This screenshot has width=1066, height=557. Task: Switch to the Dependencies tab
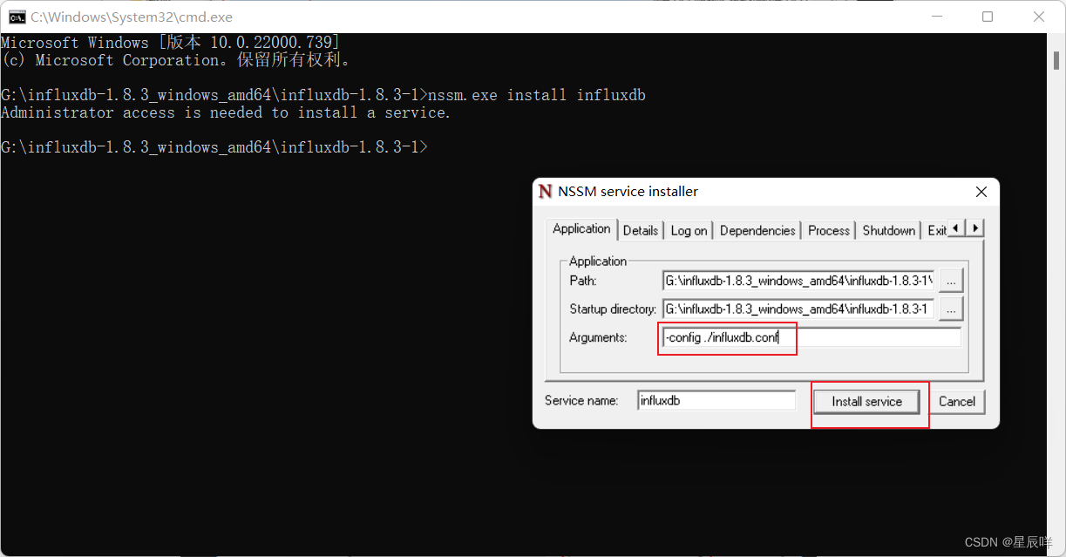click(757, 230)
